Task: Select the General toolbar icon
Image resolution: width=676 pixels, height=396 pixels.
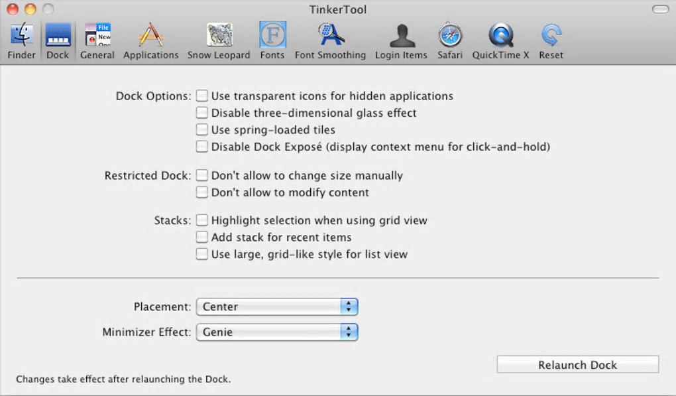Action: (97, 36)
